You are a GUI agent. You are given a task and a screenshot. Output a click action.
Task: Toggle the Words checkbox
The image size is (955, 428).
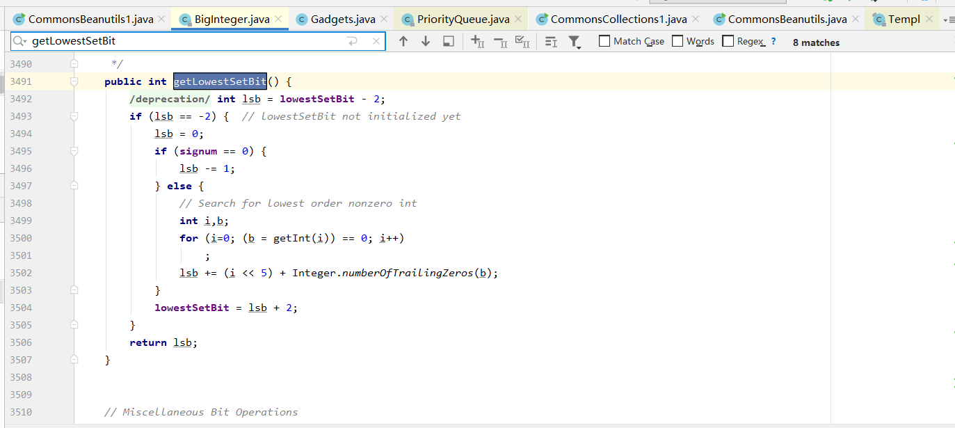677,42
